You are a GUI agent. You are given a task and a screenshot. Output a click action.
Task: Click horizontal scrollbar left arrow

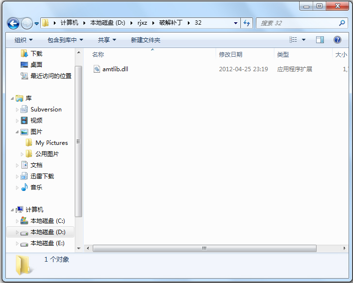[x=88, y=248]
